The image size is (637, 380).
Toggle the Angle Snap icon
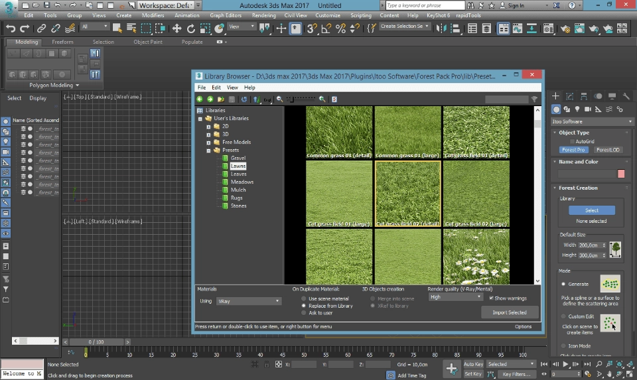[326, 29]
